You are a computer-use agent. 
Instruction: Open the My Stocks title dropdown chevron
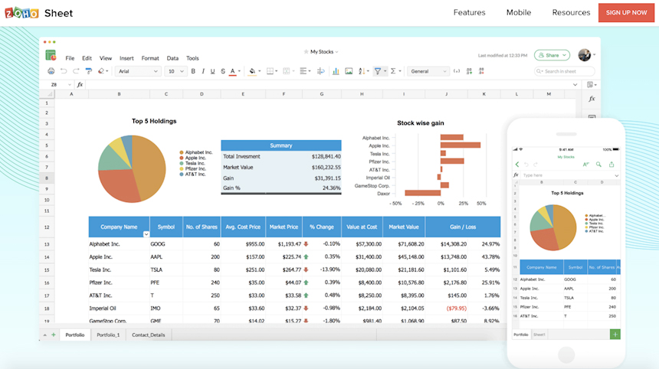pos(336,52)
